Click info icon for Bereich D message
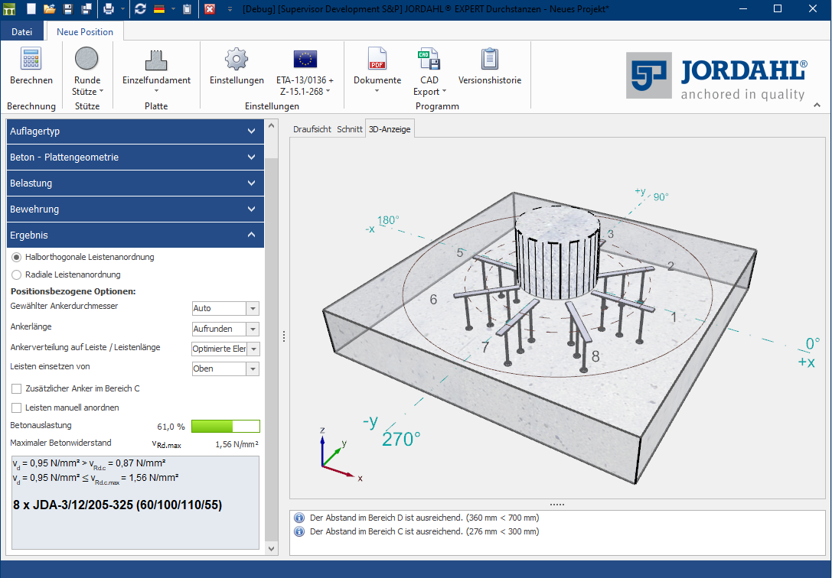Image resolution: width=832 pixels, height=578 pixels. coord(299,518)
